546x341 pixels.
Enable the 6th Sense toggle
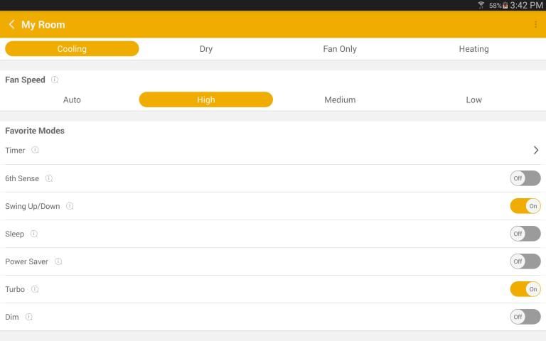(x=525, y=178)
